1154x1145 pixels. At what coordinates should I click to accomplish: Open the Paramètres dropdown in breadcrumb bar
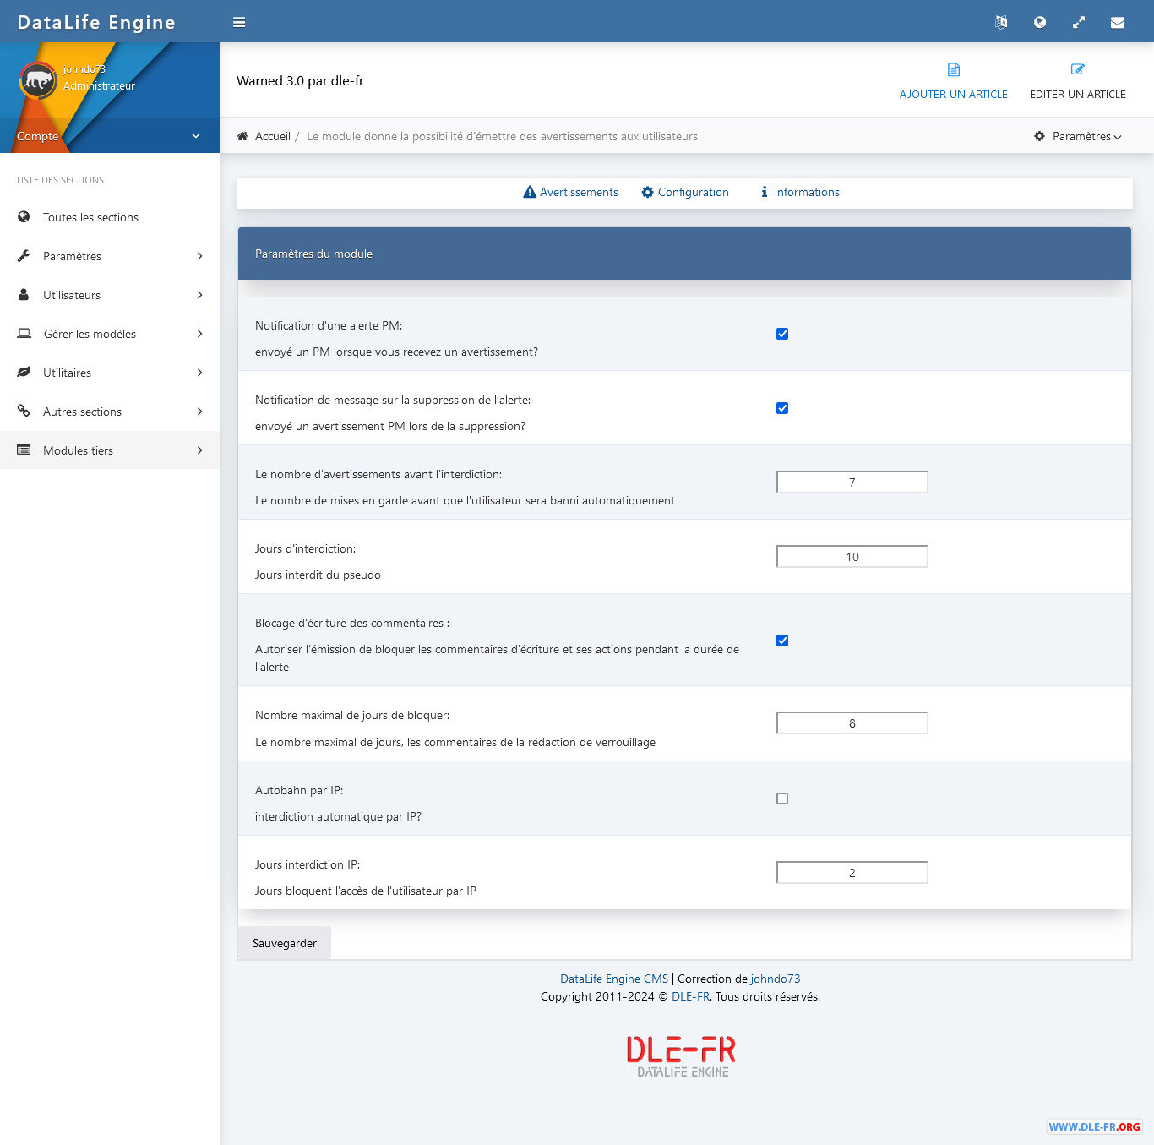[1078, 136]
